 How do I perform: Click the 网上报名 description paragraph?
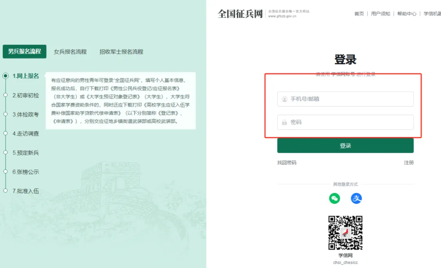pyautogui.click(x=120, y=101)
